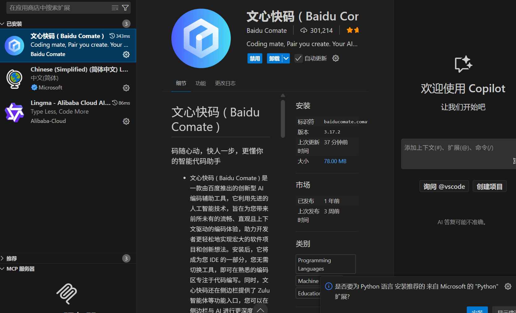
Task: Click the version 3.17.2 value
Action: point(332,132)
